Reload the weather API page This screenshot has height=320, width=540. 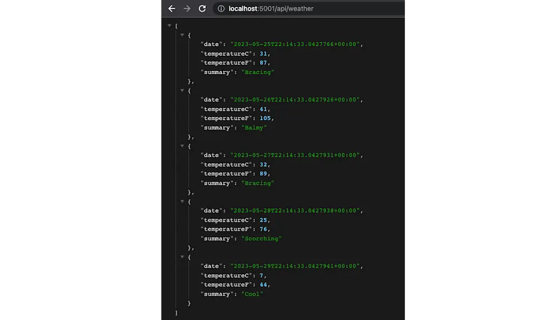click(201, 9)
